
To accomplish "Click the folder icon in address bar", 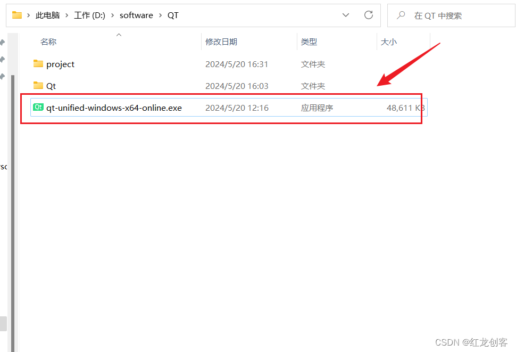I will pyautogui.click(x=17, y=15).
